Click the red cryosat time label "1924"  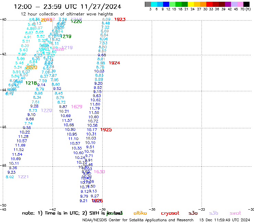point(114,63)
